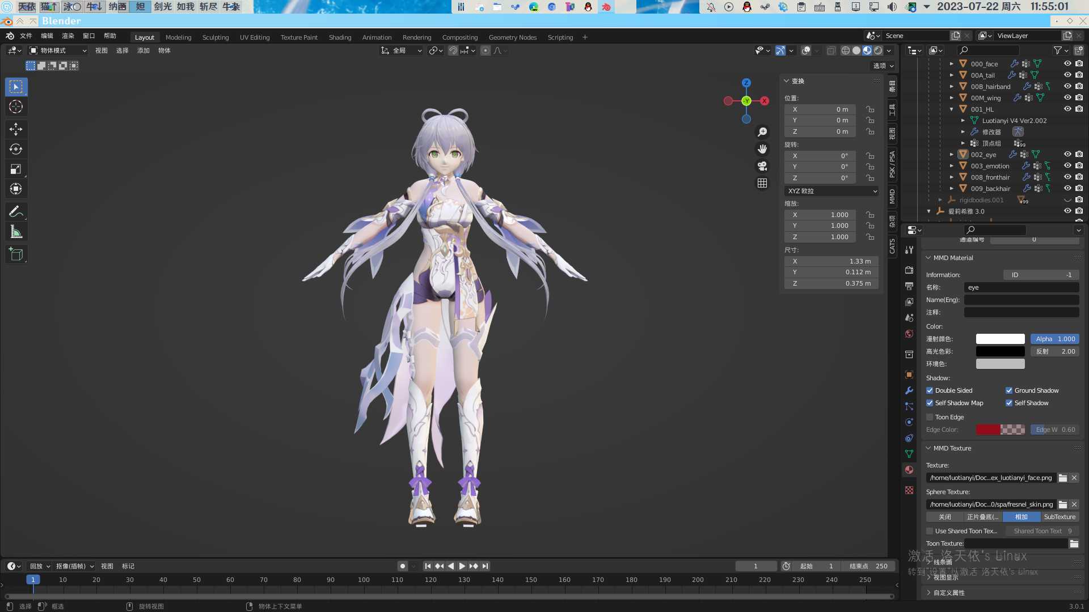Viewport: 1089px width, 612px height.
Task: Select the Rotate tool
Action: pyautogui.click(x=16, y=149)
